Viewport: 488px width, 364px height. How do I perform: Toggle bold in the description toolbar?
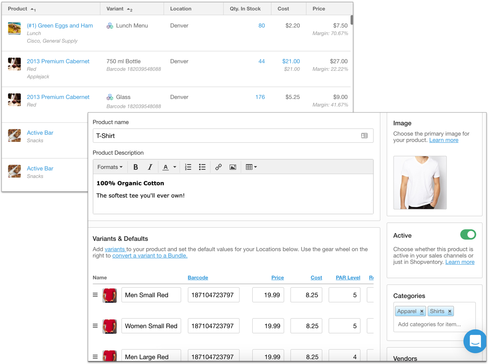pos(135,167)
